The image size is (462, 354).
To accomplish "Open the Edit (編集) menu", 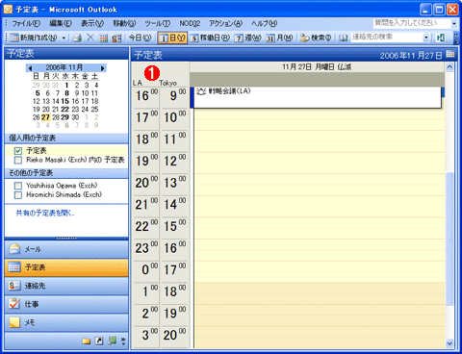I will 61,23.
